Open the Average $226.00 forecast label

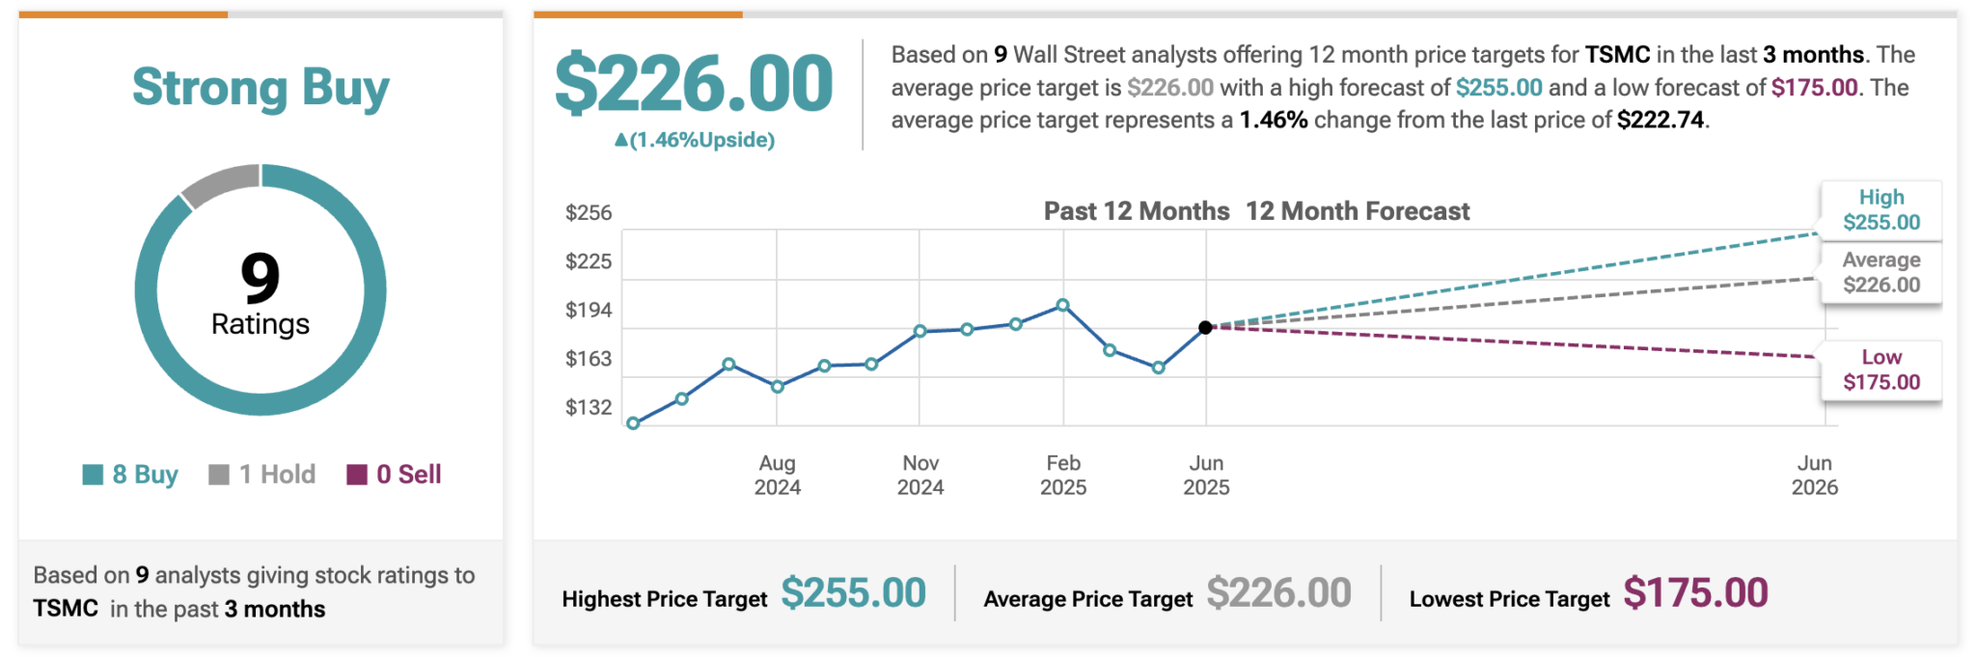pyautogui.click(x=1880, y=272)
